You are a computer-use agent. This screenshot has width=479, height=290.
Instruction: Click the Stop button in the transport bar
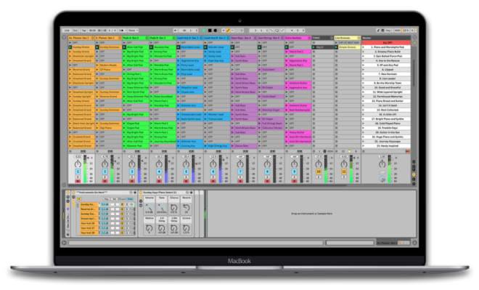click(x=210, y=31)
